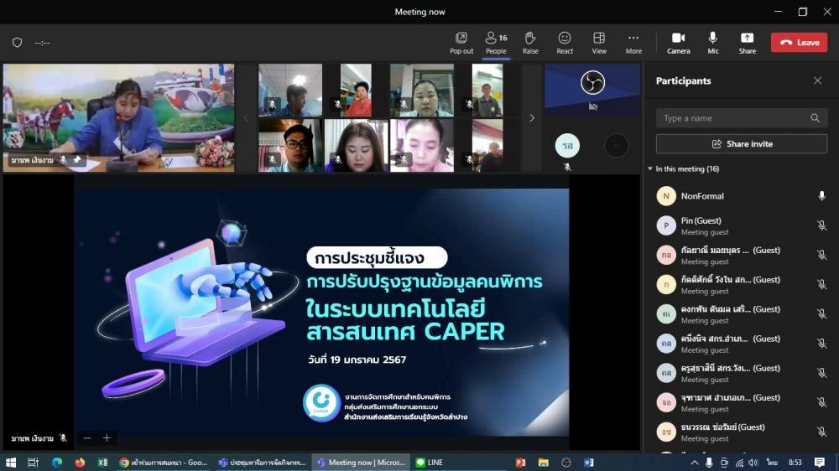Click the OBS virtual camera tile
The image size is (839, 471).
(591, 90)
